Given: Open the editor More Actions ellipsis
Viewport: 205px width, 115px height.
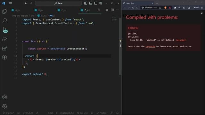Looking at the screenshot, I should [x=117, y=10].
